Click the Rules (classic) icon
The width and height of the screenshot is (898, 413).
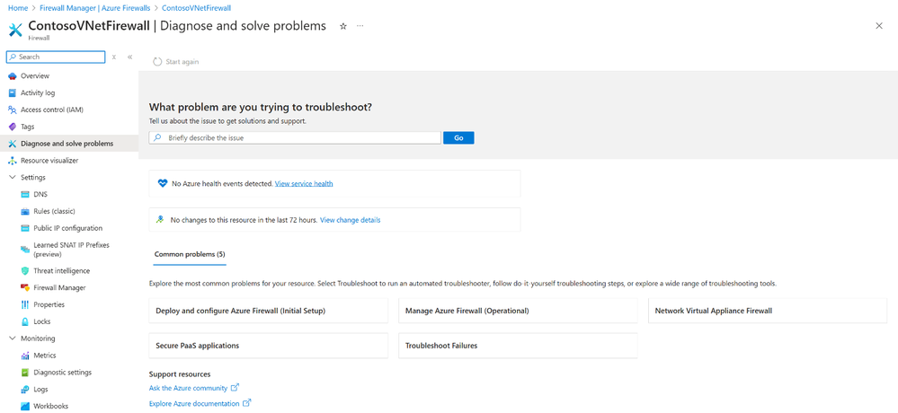coord(24,211)
